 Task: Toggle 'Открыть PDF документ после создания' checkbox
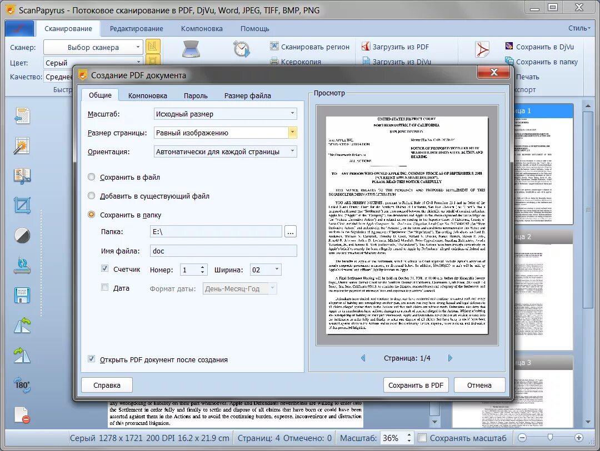click(91, 359)
